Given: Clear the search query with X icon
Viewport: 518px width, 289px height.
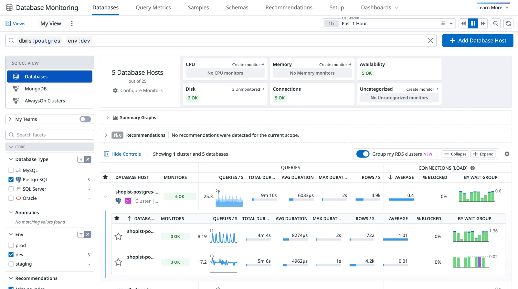Looking at the screenshot, I should [430, 41].
